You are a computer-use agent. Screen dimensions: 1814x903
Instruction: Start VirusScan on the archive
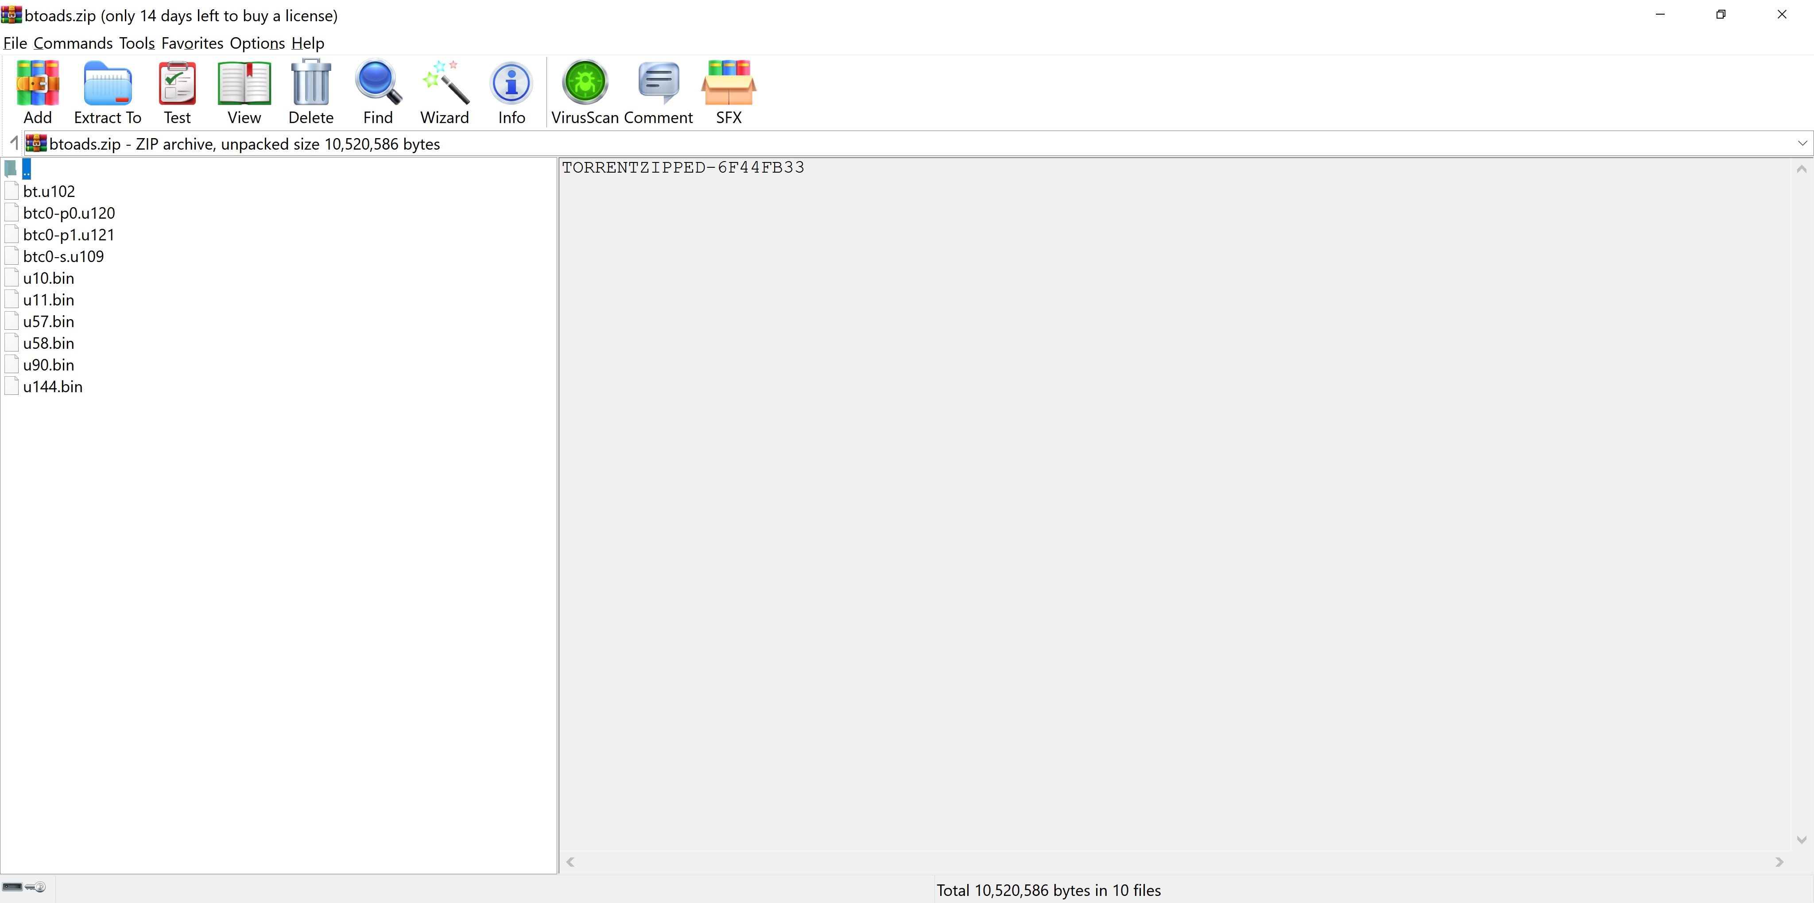(x=585, y=92)
